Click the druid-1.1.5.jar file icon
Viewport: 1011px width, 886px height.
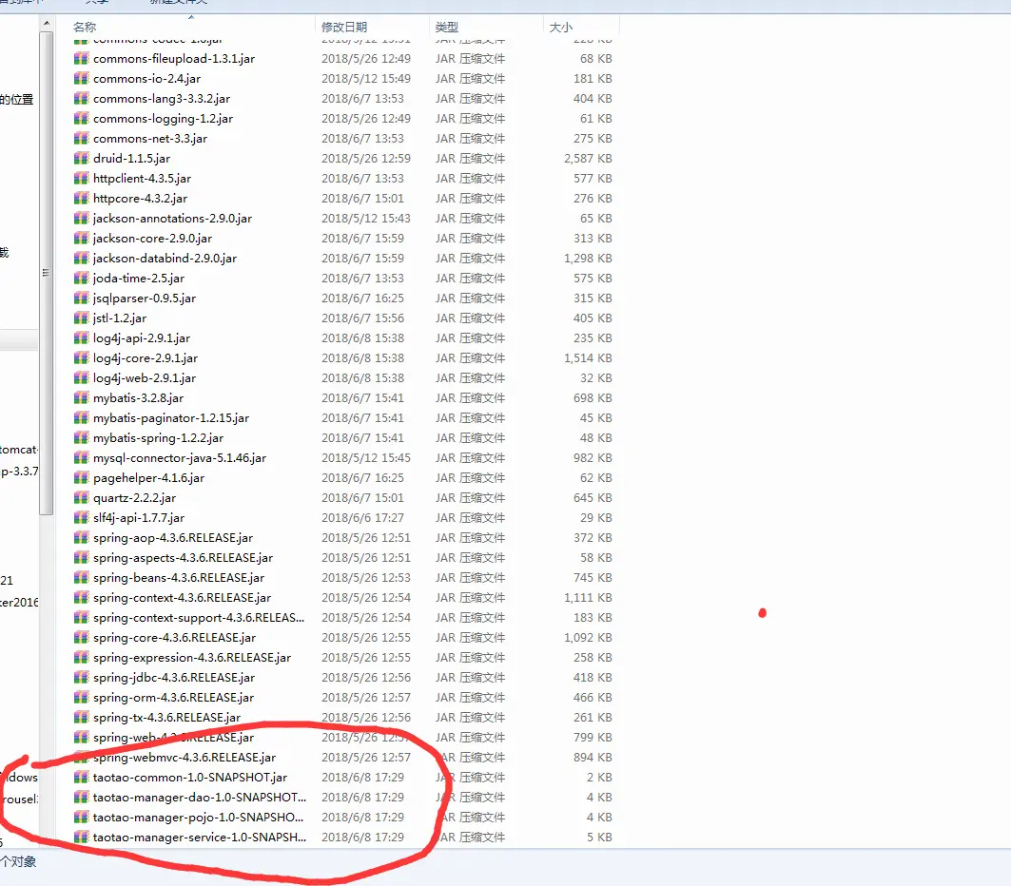[x=81, y=159]
